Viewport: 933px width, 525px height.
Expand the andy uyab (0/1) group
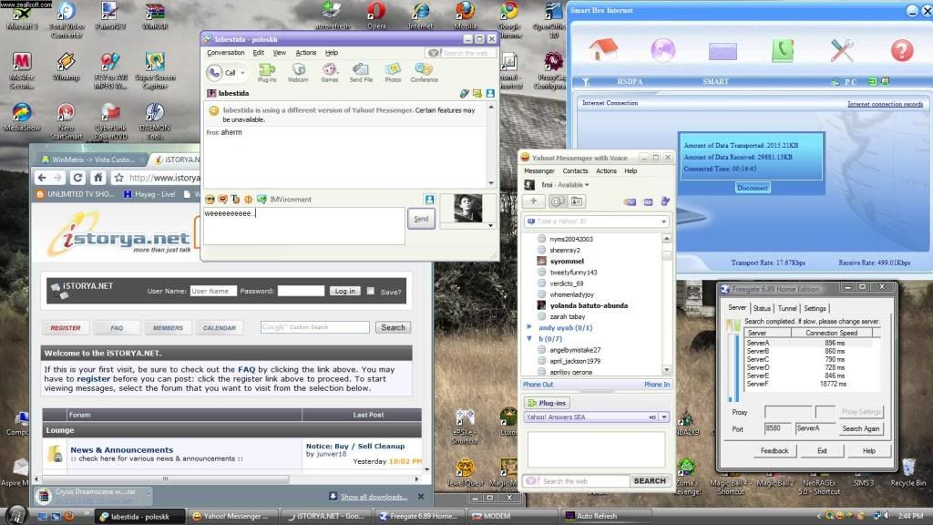(x=529, y=327)
